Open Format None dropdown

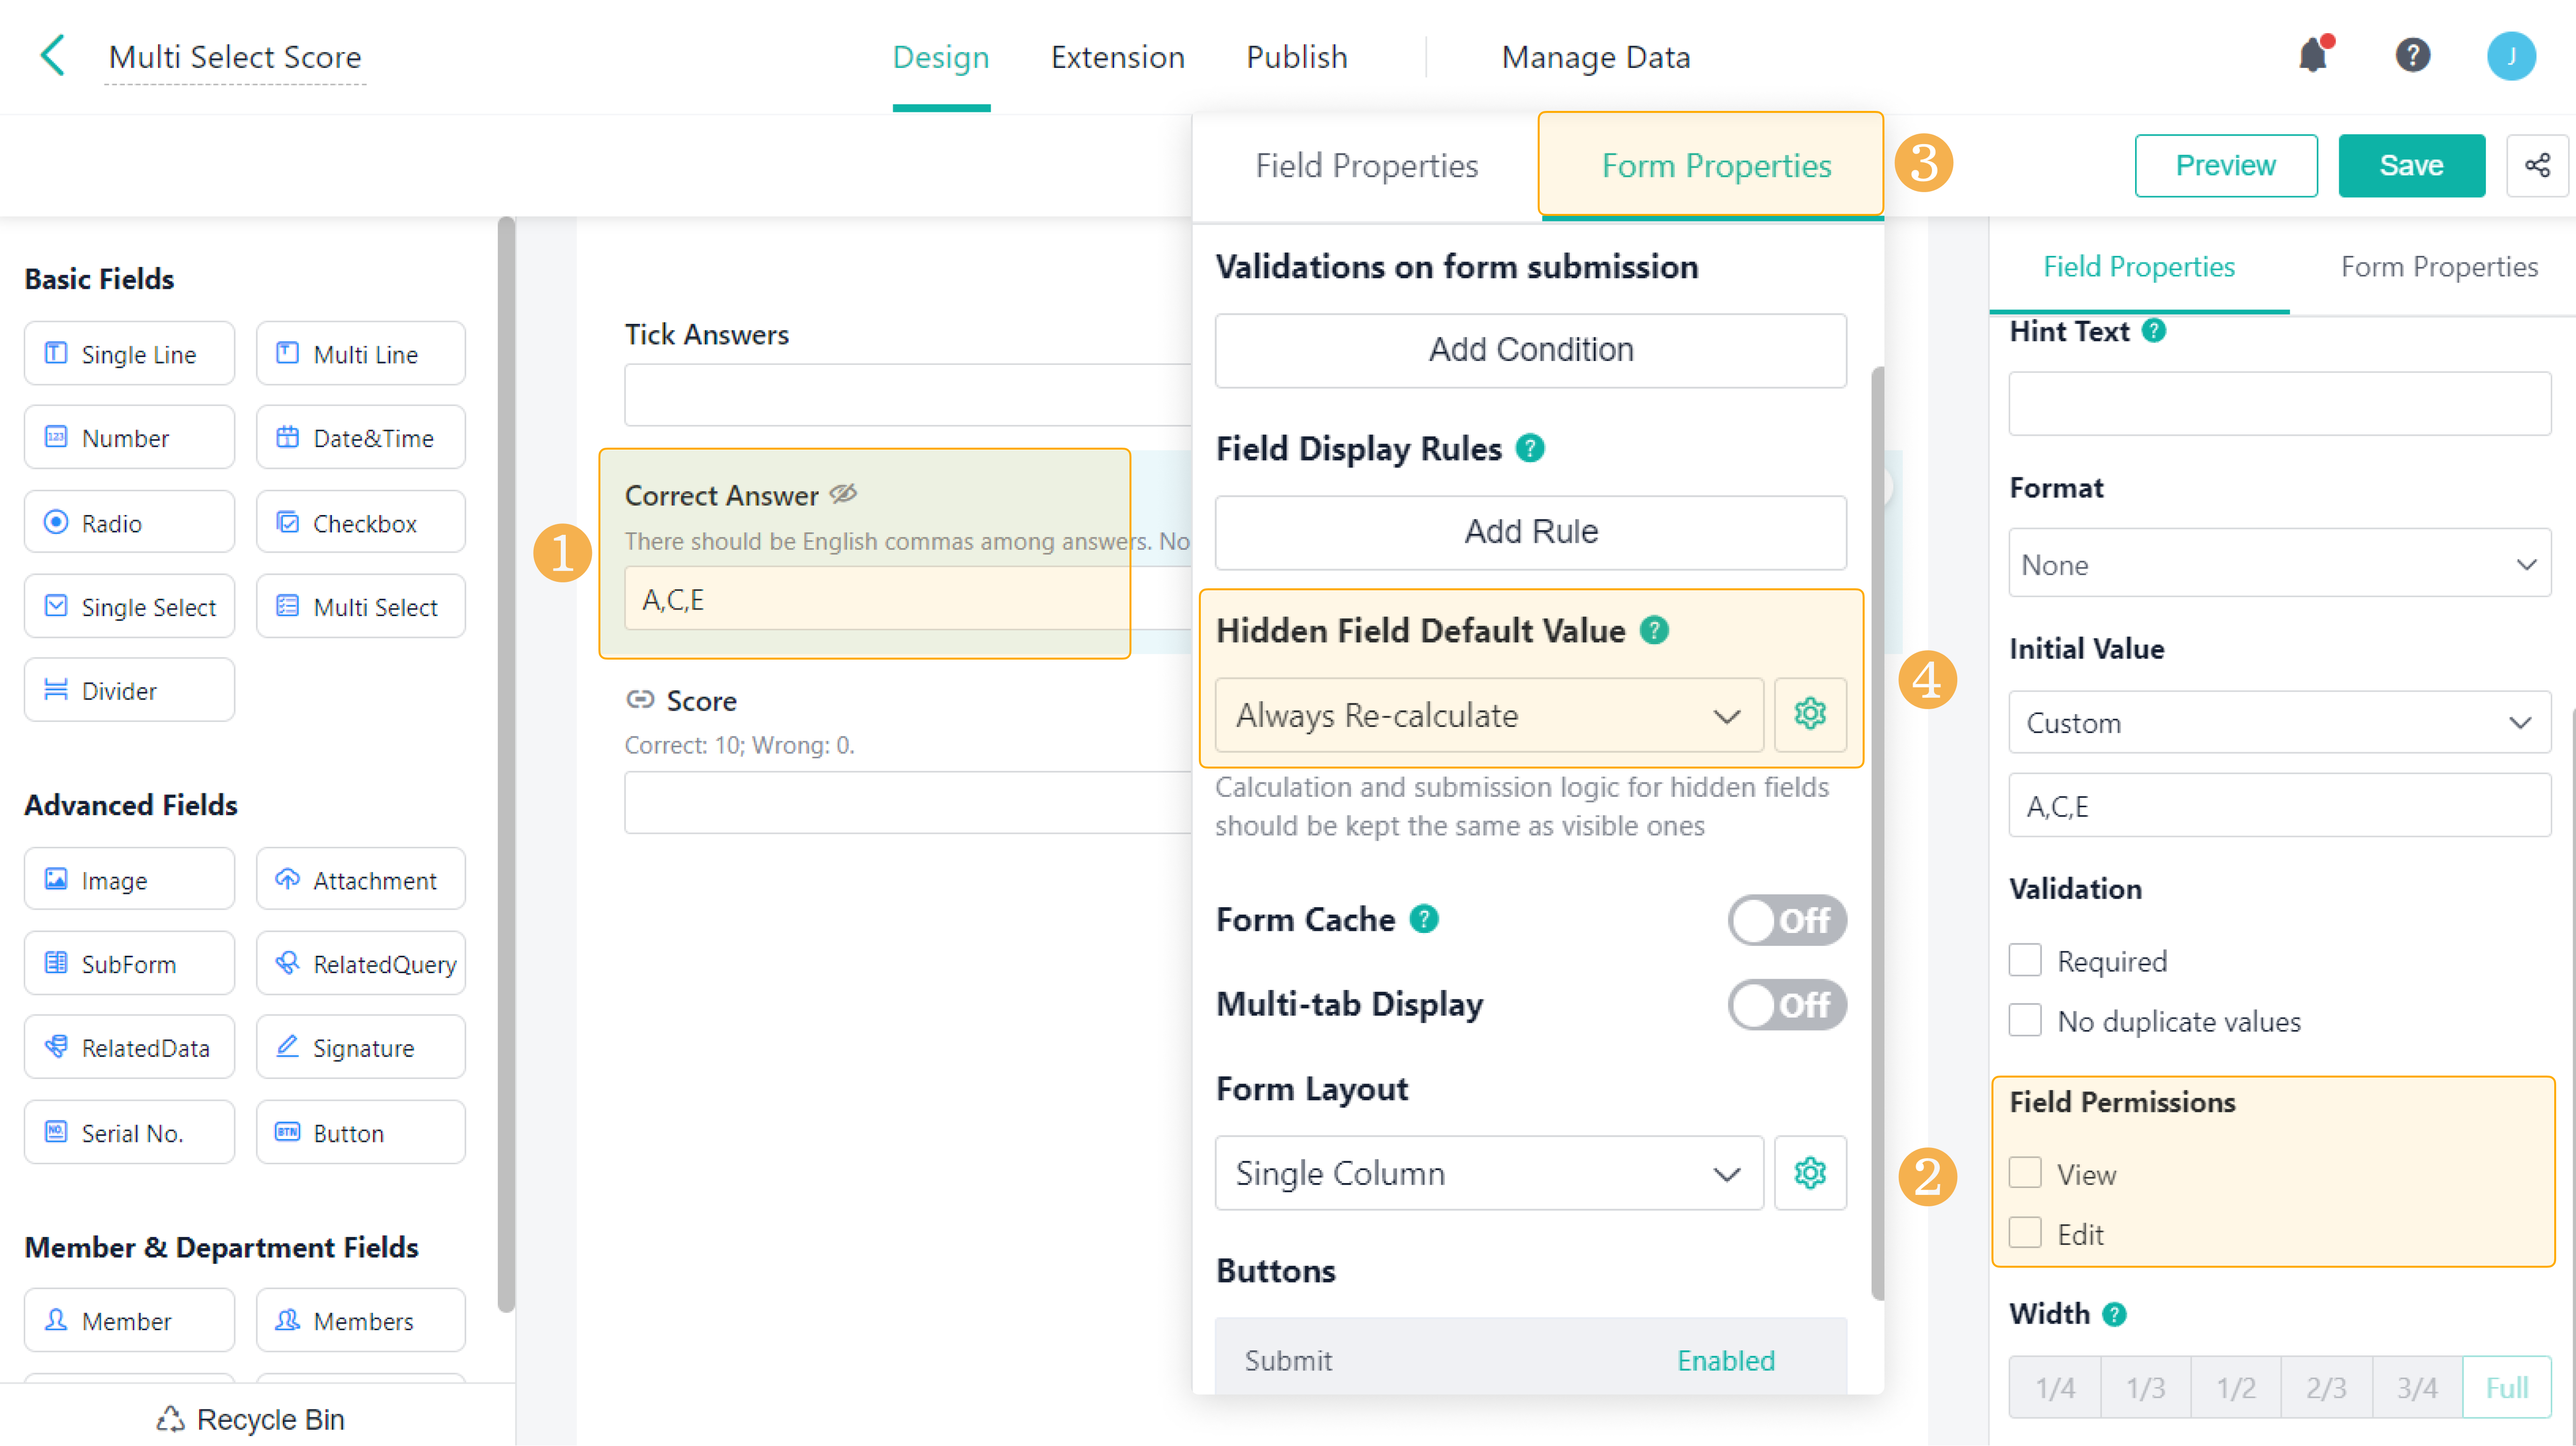[x=2279, y=564]
